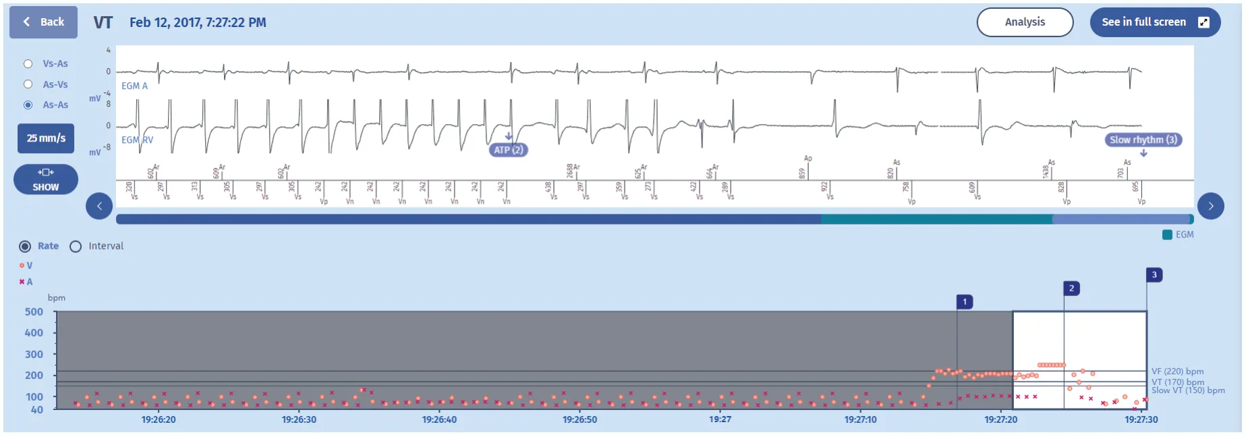Select the As-Vs interval option
Viewport: 1246px width, 437px height.
[x=28, y=84]
